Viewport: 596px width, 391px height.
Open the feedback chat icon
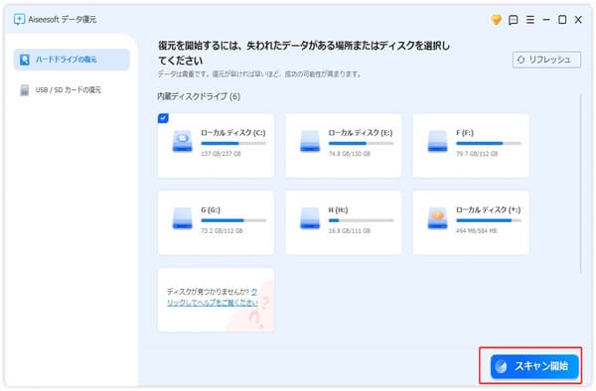(514, 20)
